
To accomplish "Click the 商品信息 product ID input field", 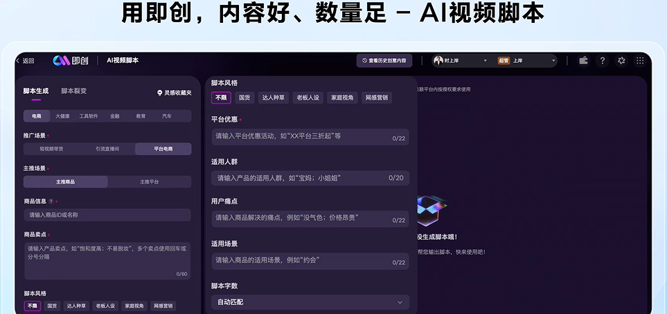I will click(x=107, y=215).
